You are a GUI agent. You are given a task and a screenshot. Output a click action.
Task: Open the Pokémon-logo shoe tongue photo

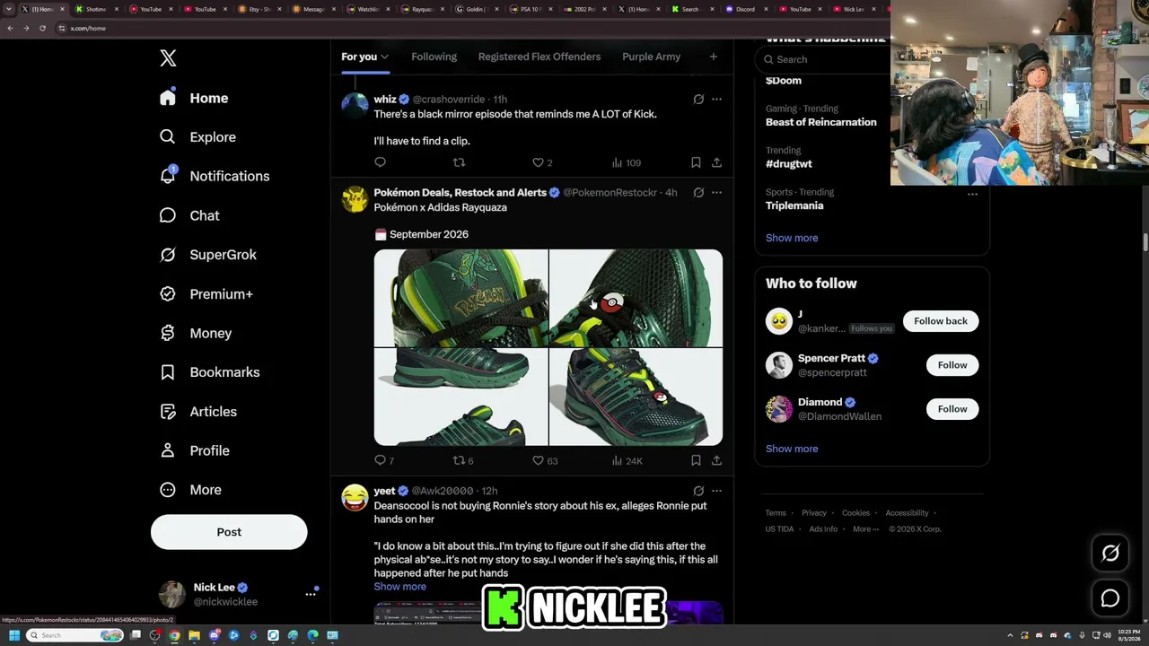(460, 298)
